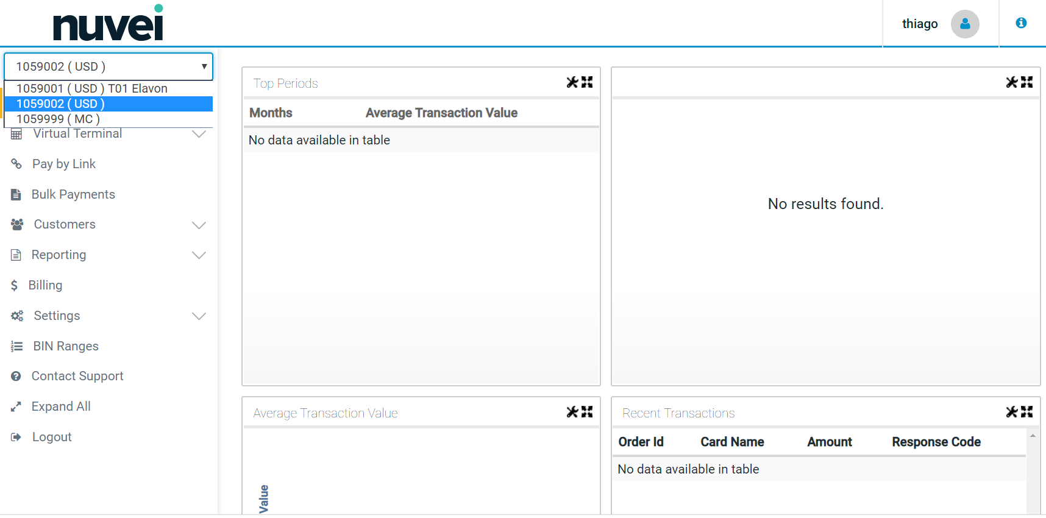The height and width of the screenshot is (518, 1046).
Task: Expand the Customers menu chevron
Action: click(199, 225)
